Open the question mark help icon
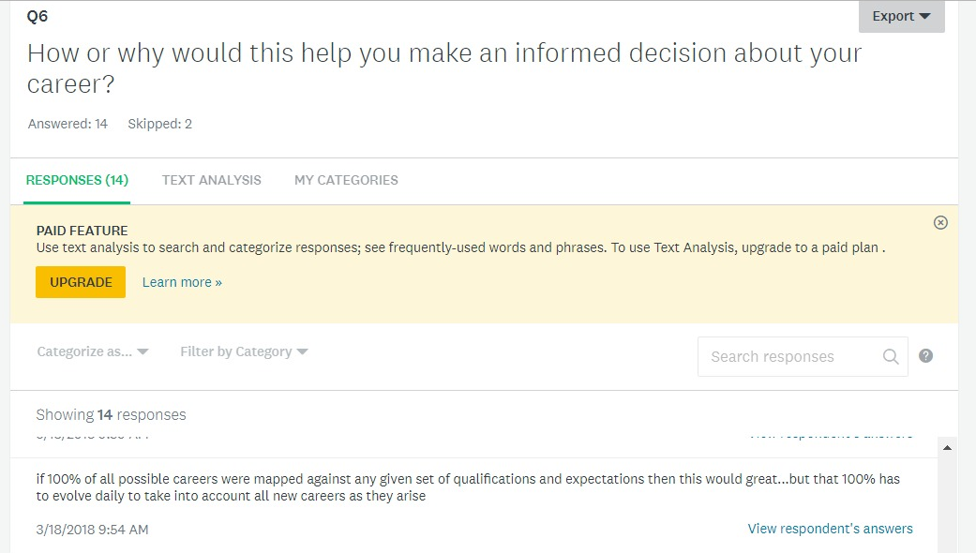The width and height of the screenshot is (976, 553). click(925, 356)
